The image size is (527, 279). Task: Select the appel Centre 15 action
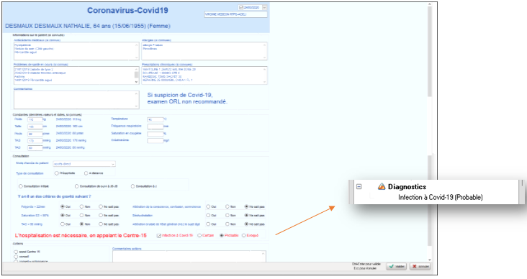pos(16,252)
